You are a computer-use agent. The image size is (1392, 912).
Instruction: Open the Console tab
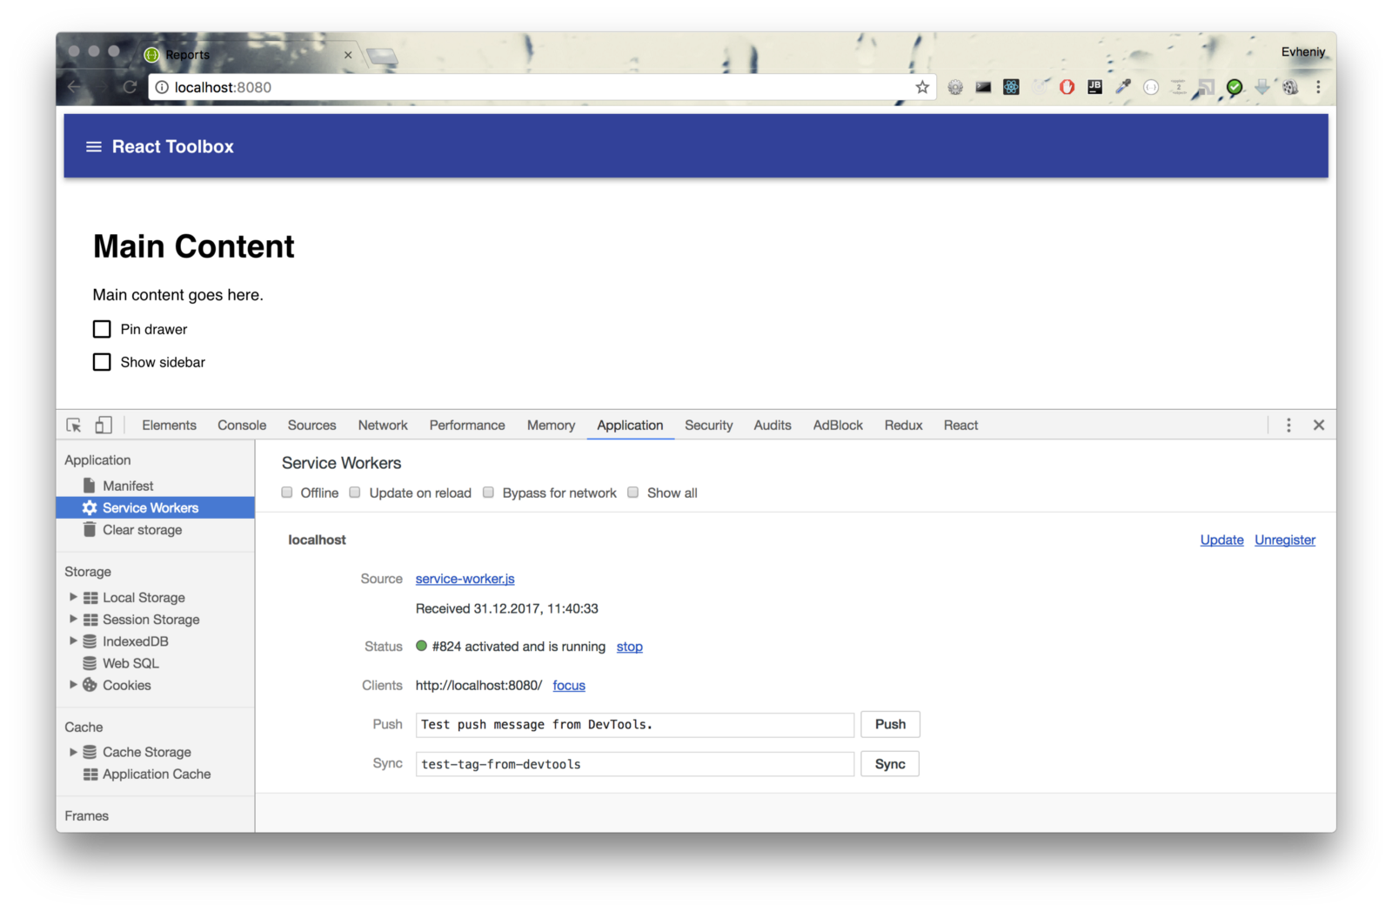(x=242, y=426)
